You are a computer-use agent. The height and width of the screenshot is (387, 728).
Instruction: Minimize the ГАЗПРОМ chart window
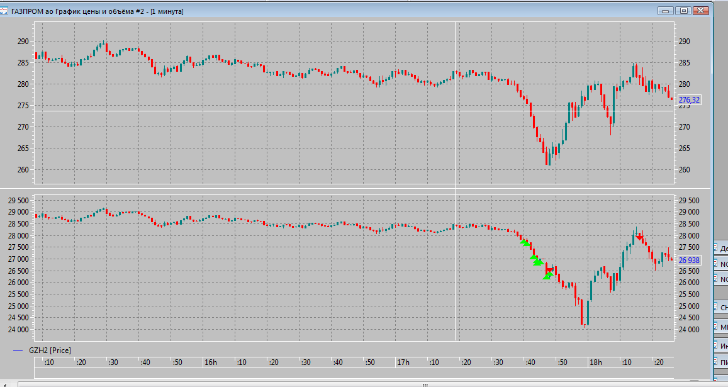[x=666, y=11]
